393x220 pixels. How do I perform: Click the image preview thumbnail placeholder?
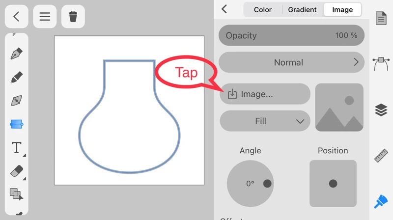(339, 108)
